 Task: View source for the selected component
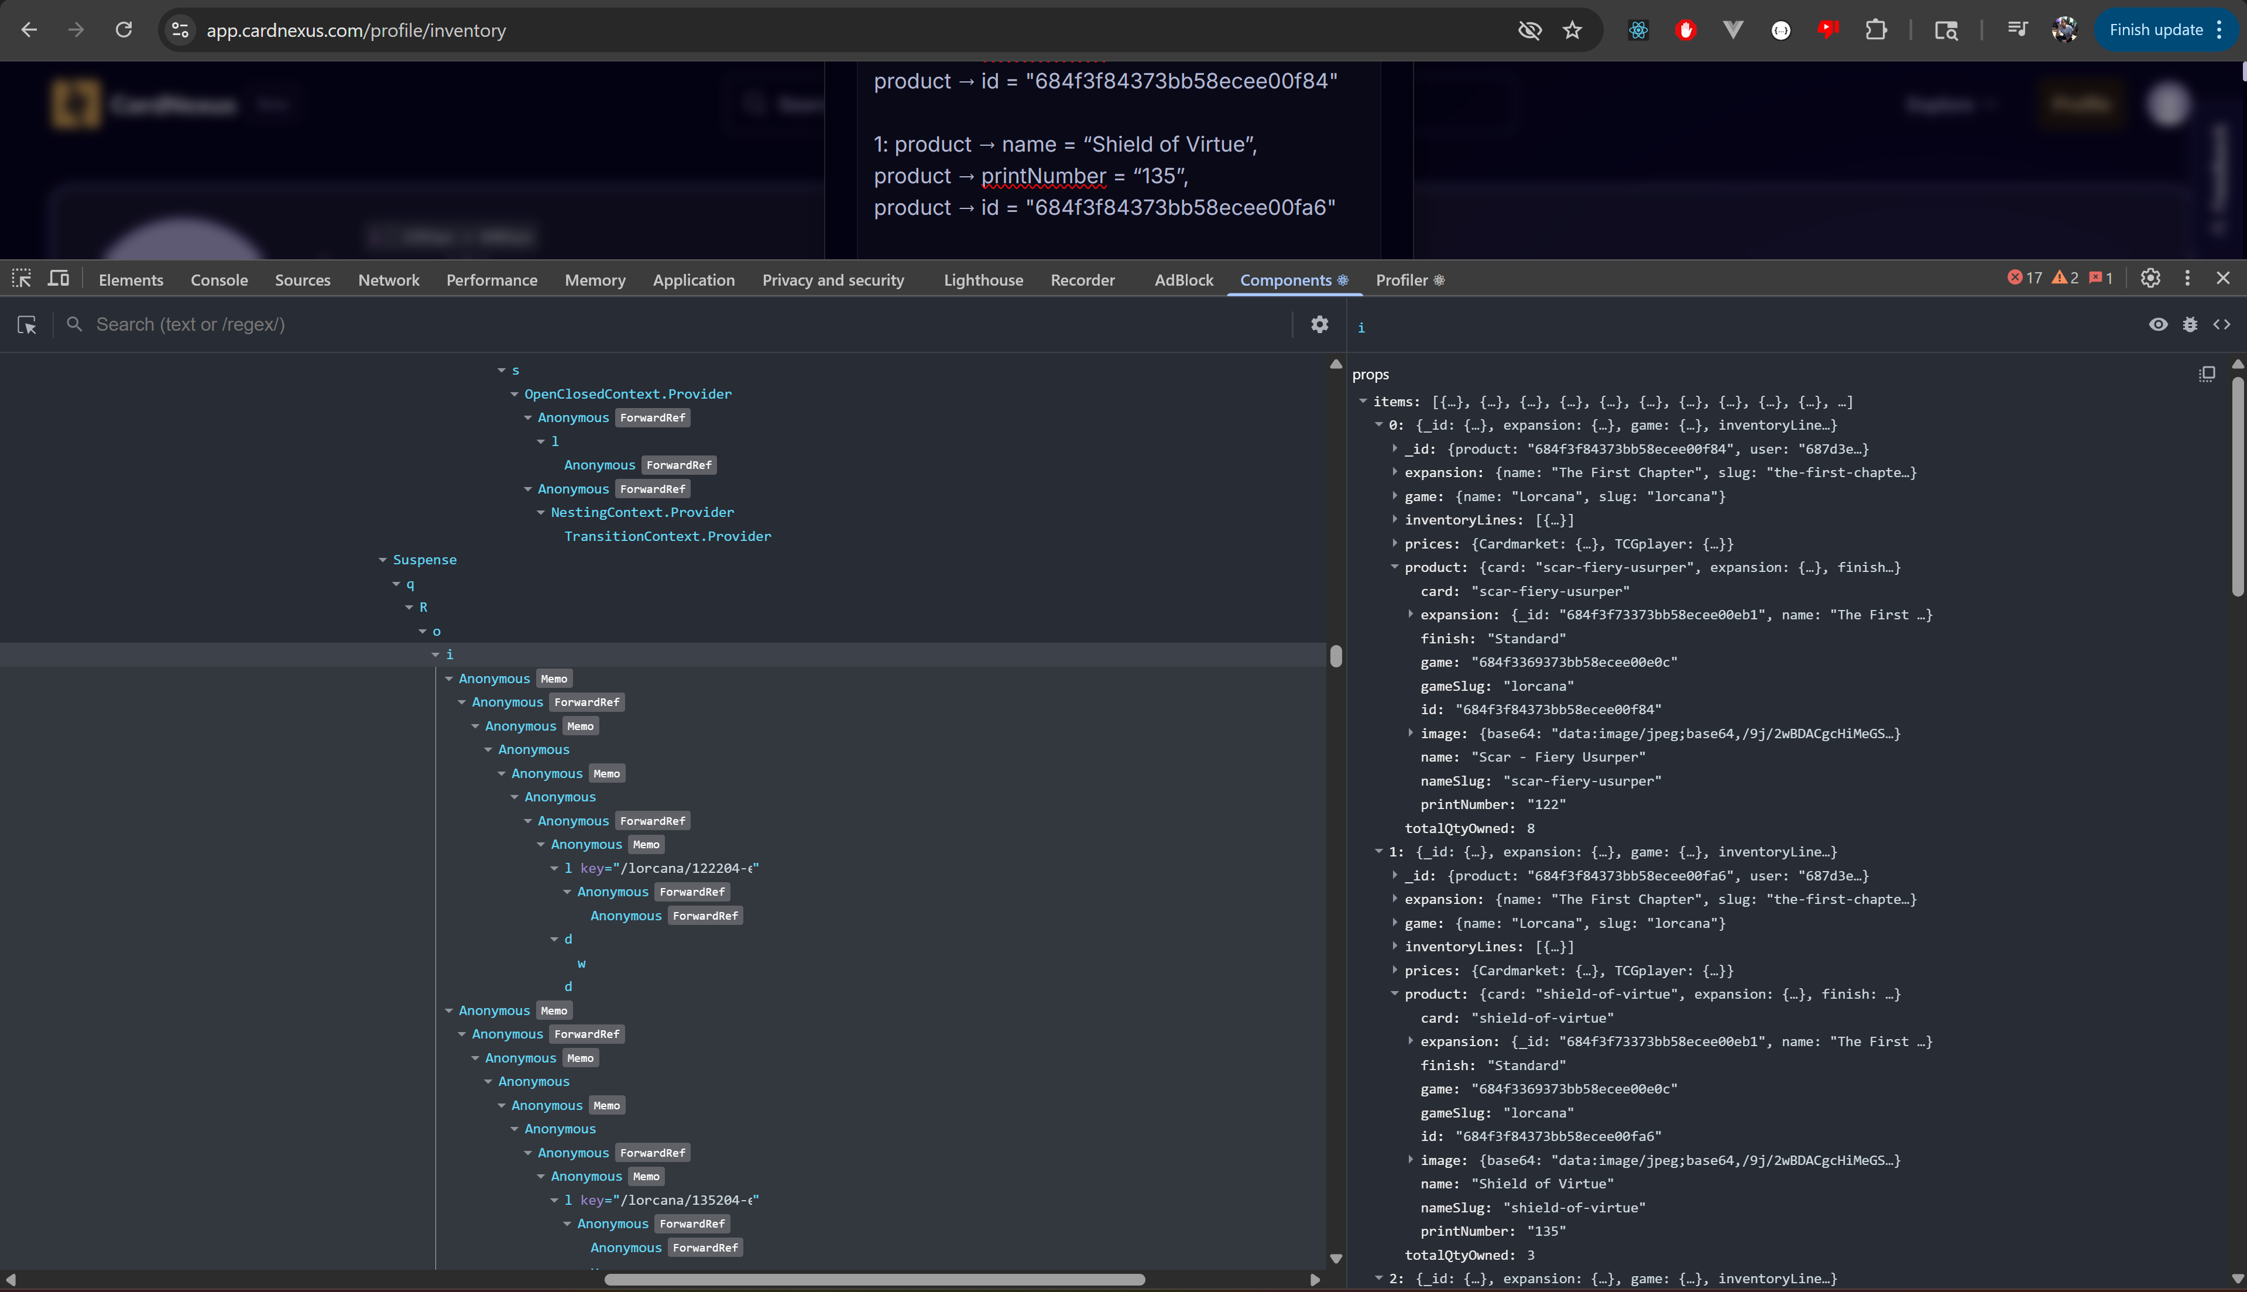click(x=2222, y=325)
